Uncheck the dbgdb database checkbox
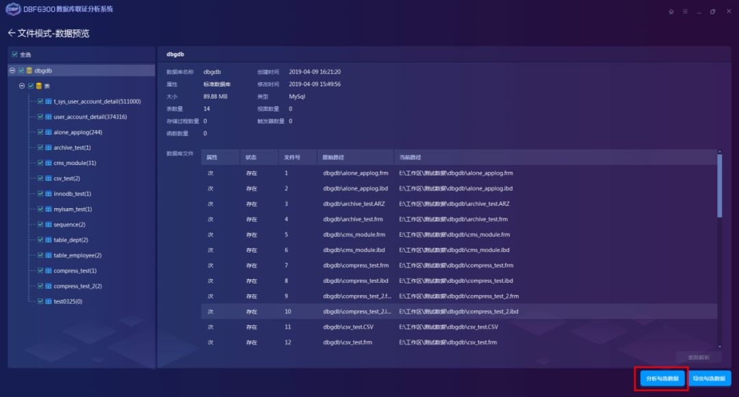 (21, 71)
